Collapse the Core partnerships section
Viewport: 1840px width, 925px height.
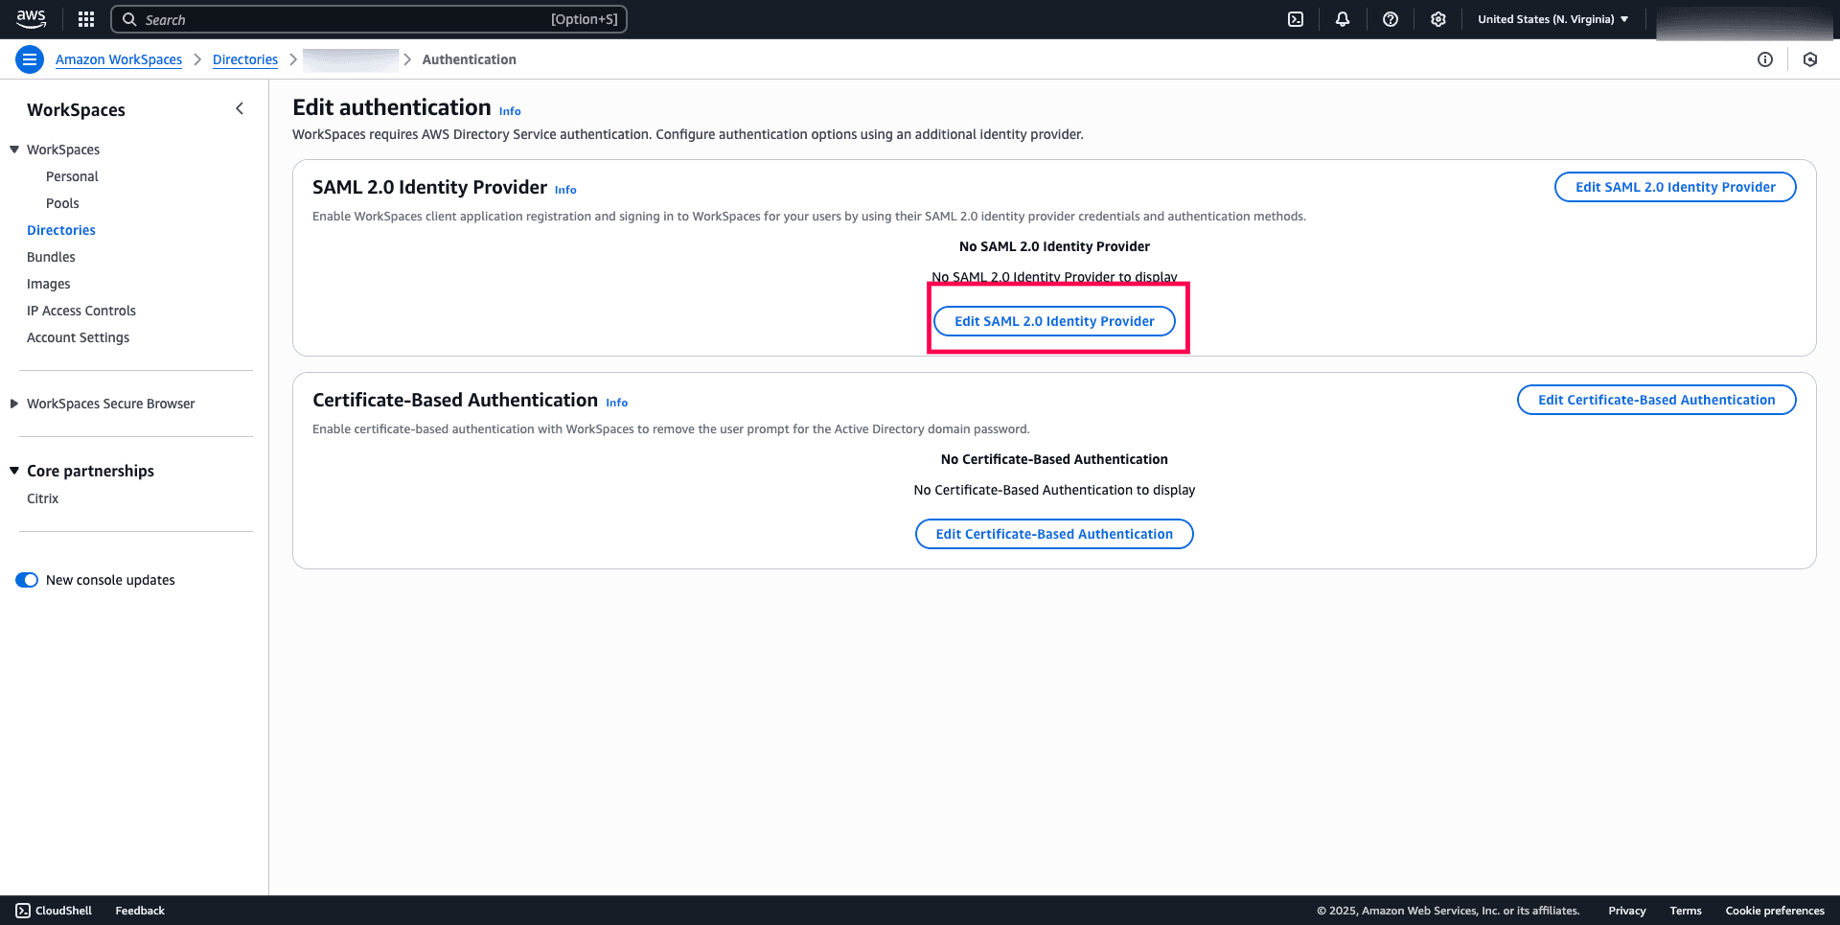[x=14, y=471]
